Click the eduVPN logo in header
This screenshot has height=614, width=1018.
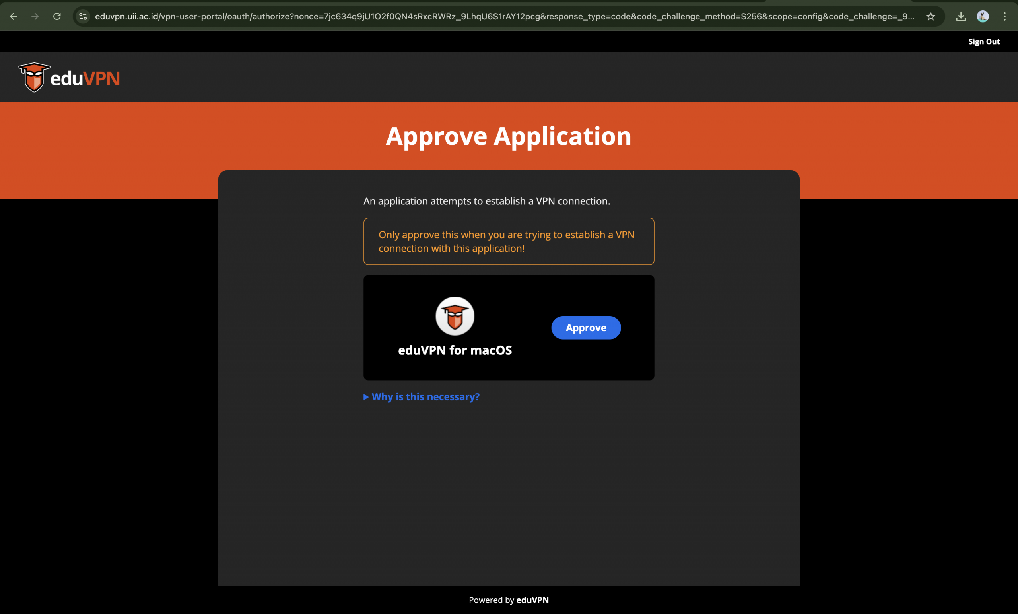coord(69,78)
